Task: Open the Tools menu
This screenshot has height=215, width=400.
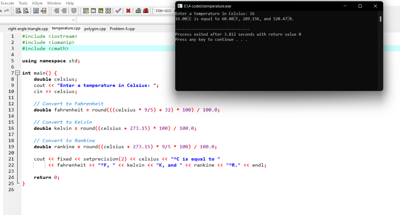Action: [23, 3]
